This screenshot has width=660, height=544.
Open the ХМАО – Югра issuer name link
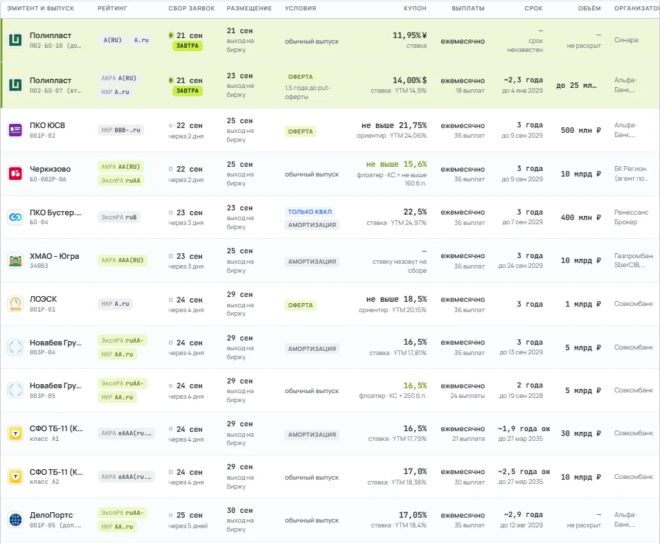point(54,256)
